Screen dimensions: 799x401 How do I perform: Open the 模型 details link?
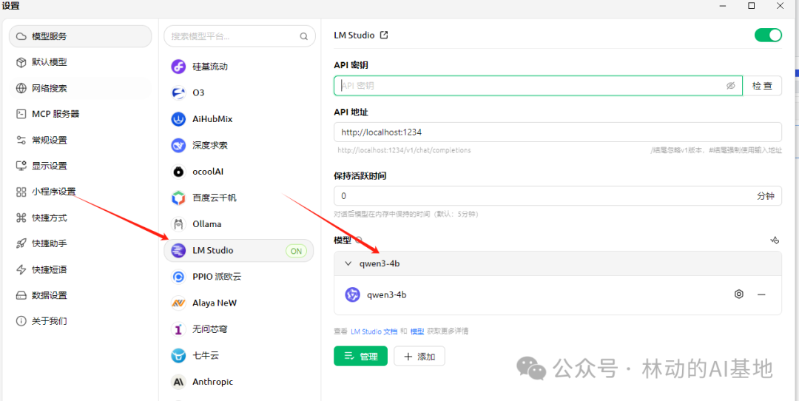(x=417, y=331)
